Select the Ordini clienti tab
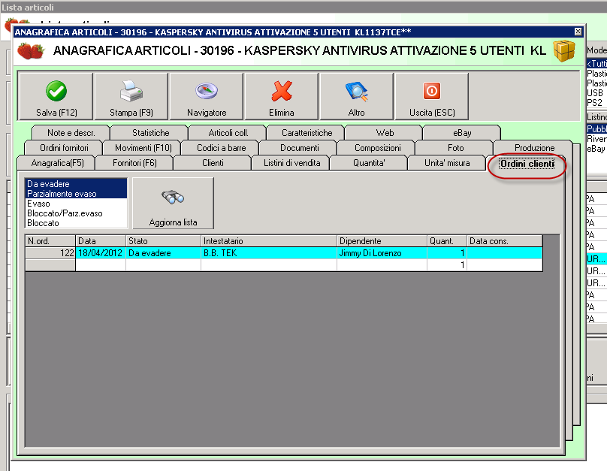The width and height of the screenshot is (607, 471). (527, 164)
